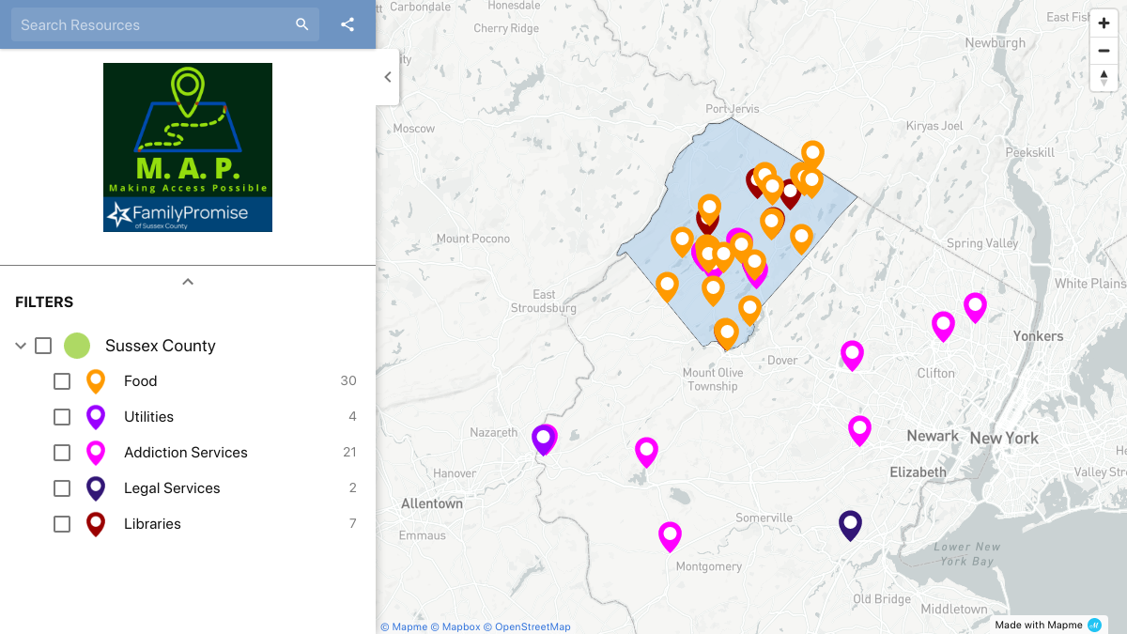Click the magenta Addiction Services legend pin
This screenshot has height=634, width=1127.
(x=96, y=453)
